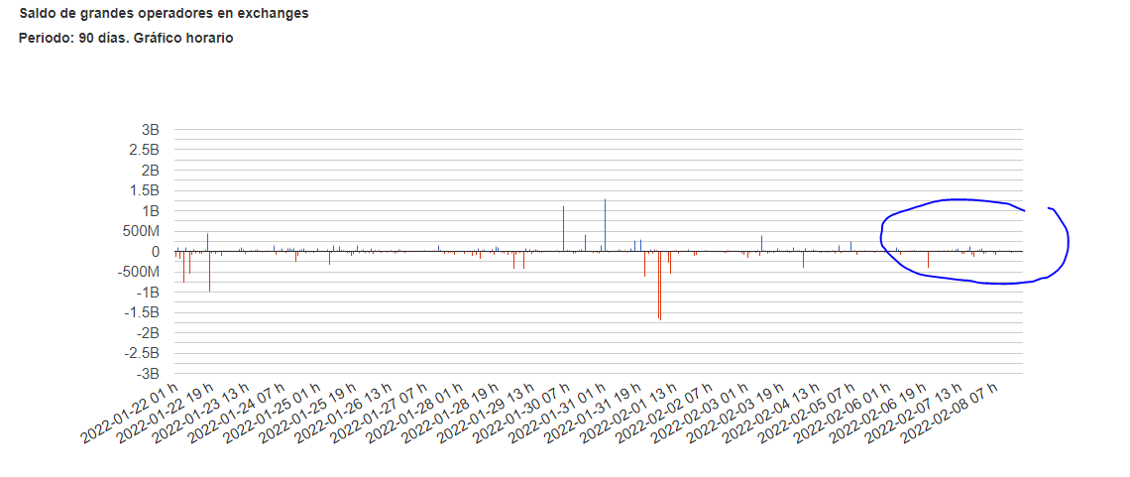Click the "-1.5B" y-axis label
This screenshot has width=1130, height=477.
coord(141,312)
